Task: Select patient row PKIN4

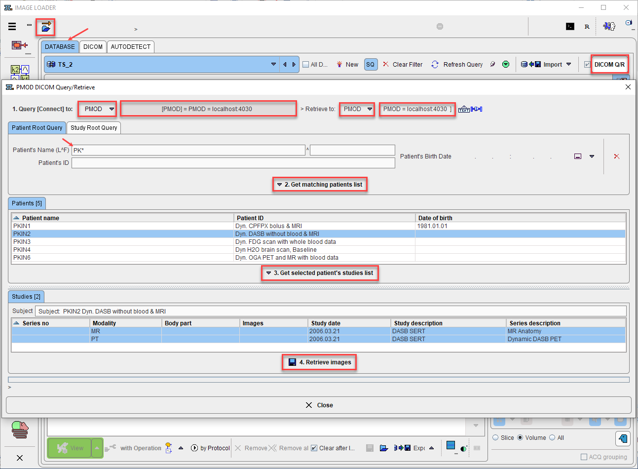Action: pyautogui.click(x=319, y=250)
